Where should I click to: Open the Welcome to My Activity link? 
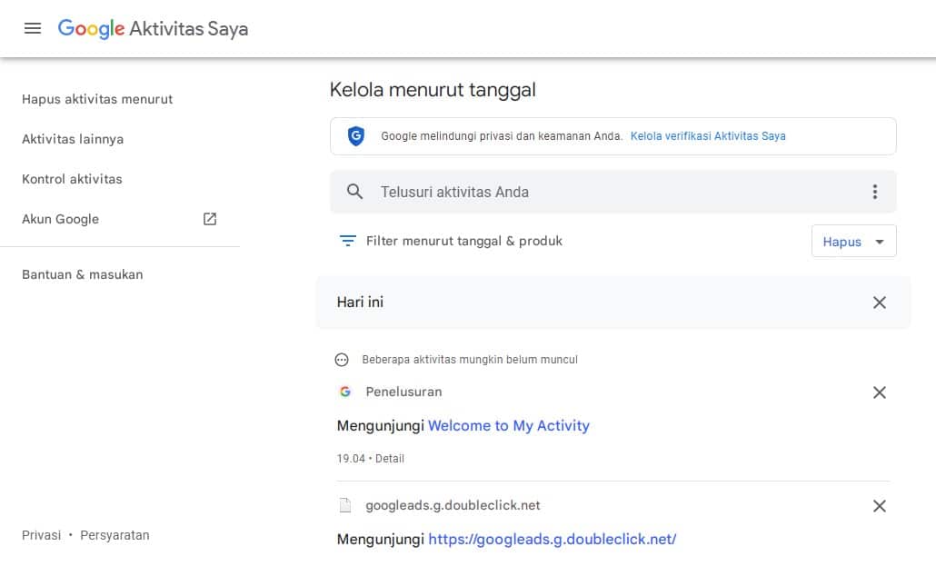tap(508, 425)
